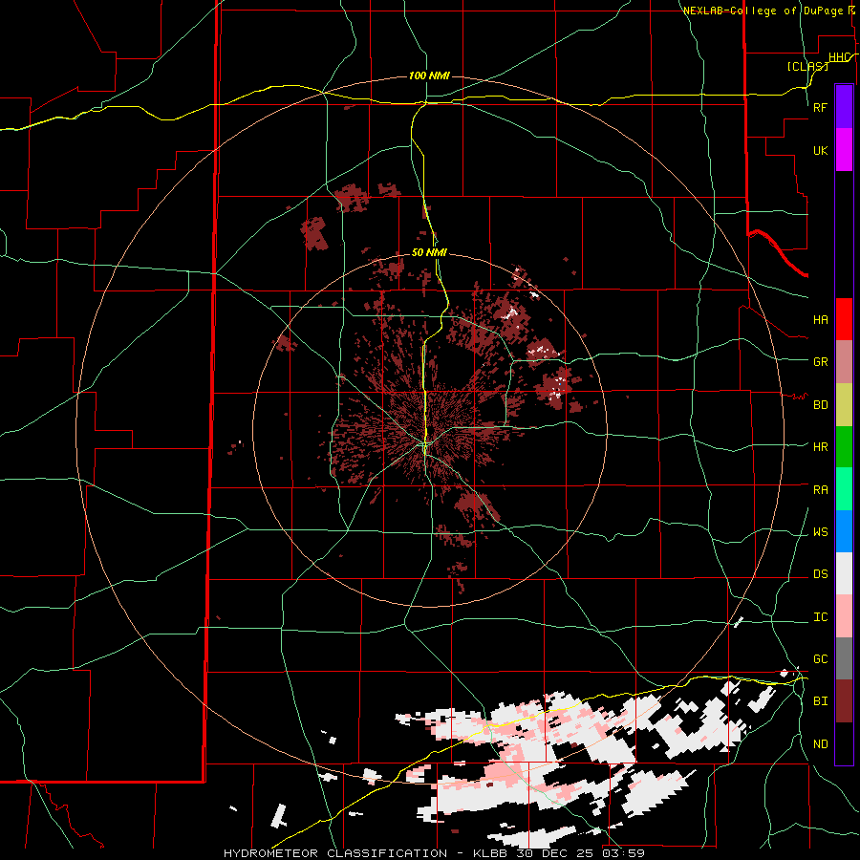Click the 100 NMI range ring label
860x860 pixels.
point(429,75)
